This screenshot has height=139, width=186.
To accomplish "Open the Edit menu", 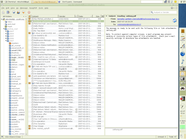I will click(x=7, y=8).
